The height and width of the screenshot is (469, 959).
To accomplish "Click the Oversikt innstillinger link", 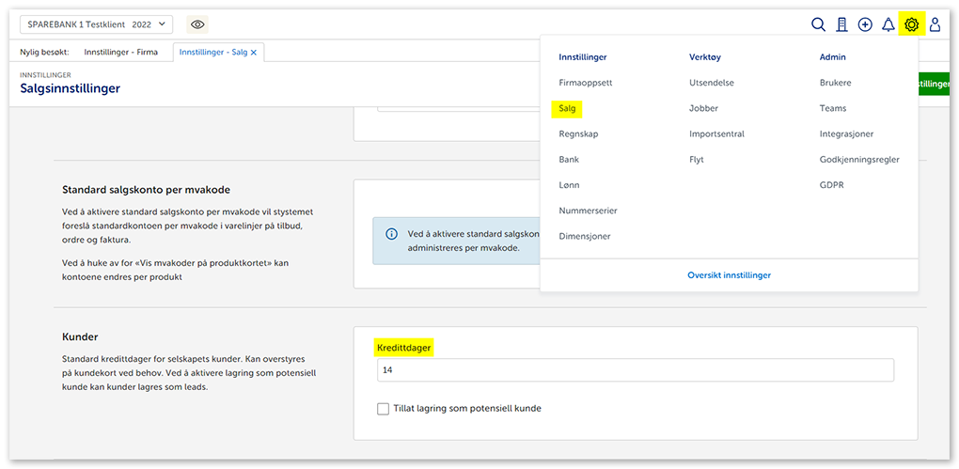I will coord(729,275).
